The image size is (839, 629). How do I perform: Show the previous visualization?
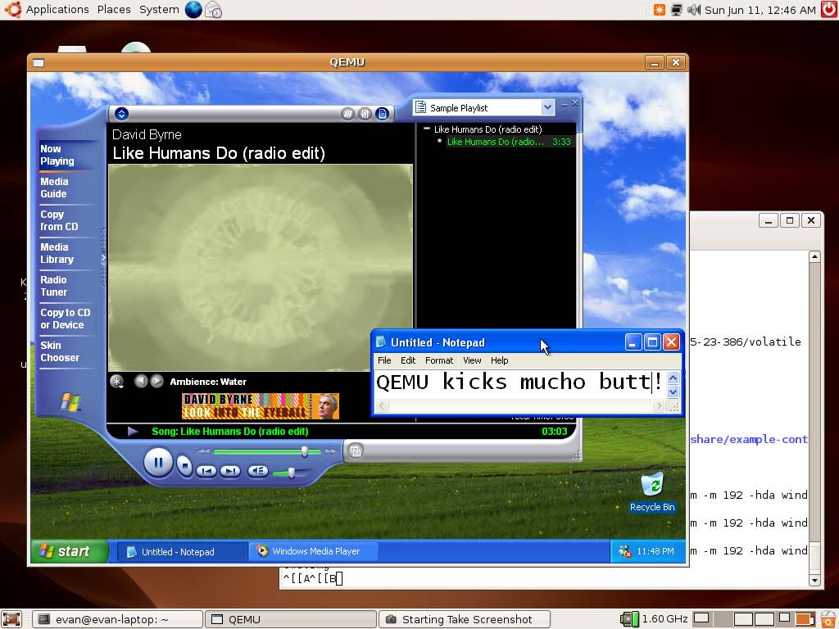141,381
